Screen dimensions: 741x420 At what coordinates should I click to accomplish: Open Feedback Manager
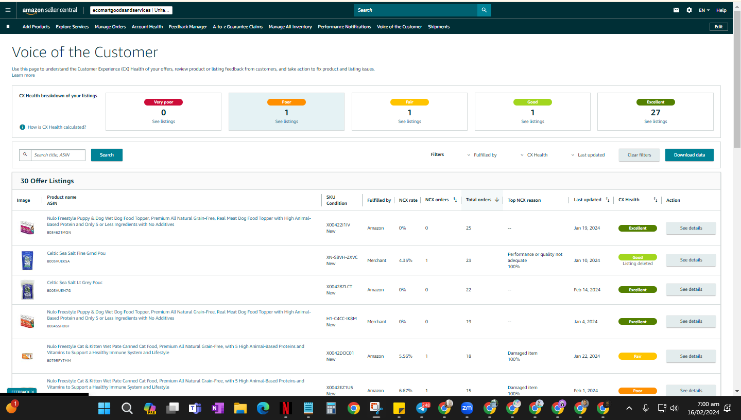pos(188,27)
